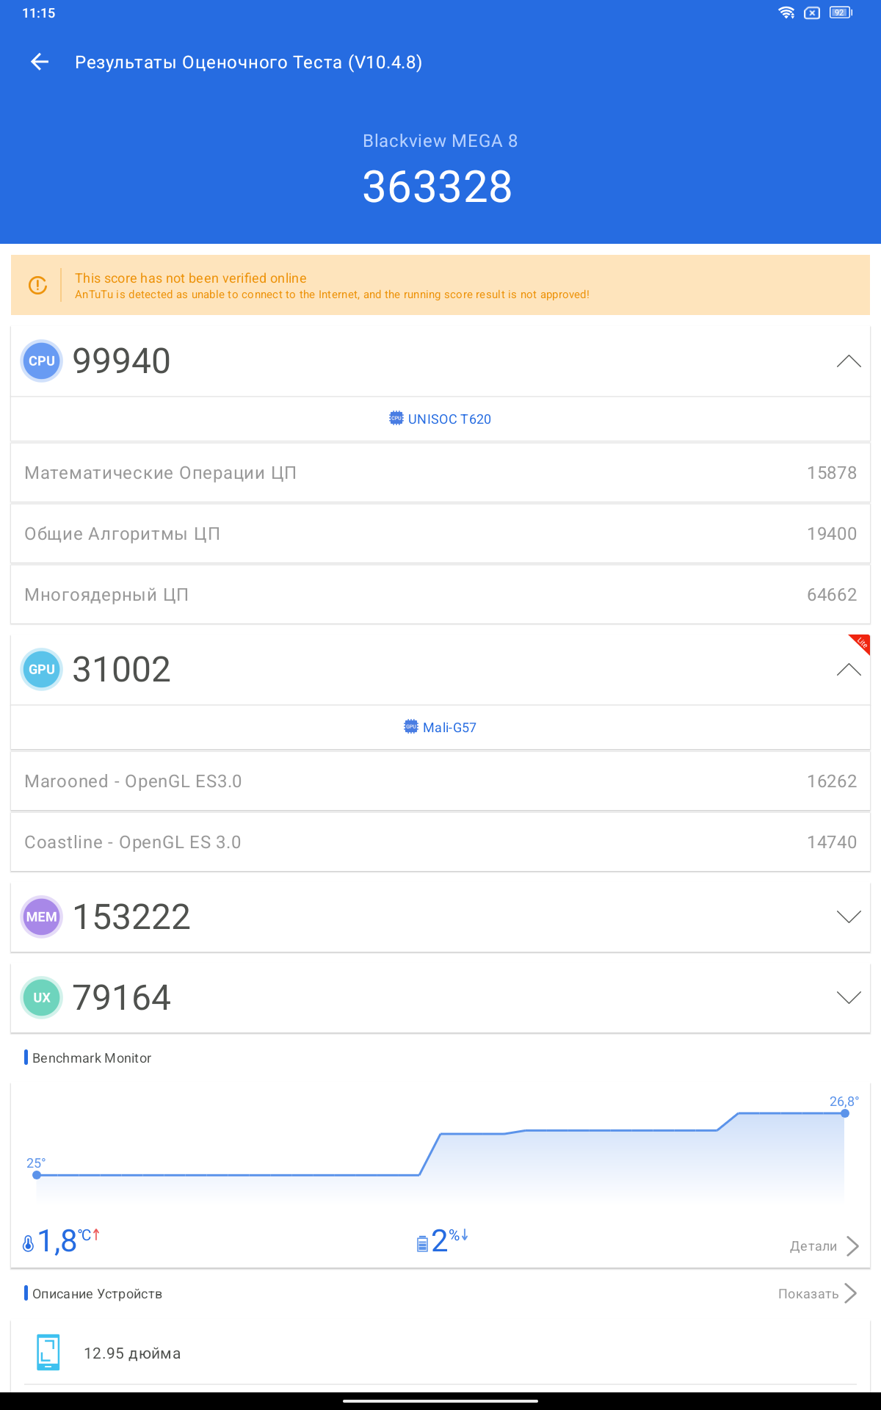Viewport: 881px width, 1410px height.
Task: Tap the Marooned score value 16262
Action: (832, 781)
